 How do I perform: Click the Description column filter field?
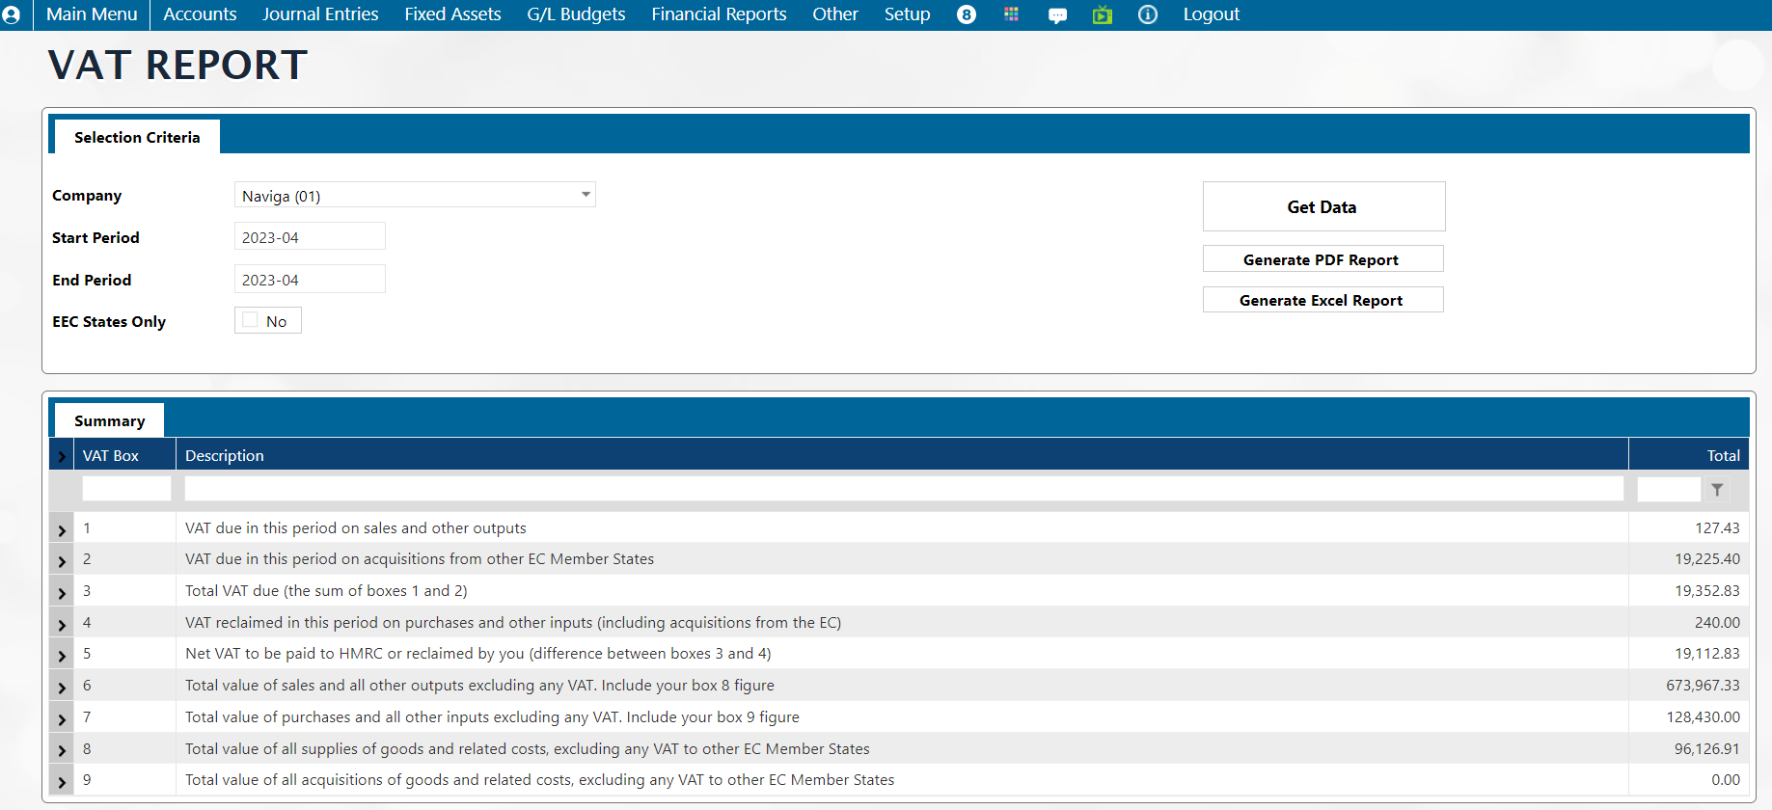(903, 489)
